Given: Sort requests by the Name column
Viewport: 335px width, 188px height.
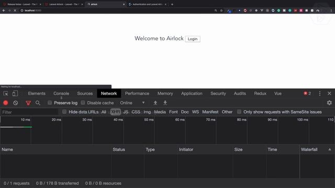Looking at the screenshot, I should pos(55,149).
